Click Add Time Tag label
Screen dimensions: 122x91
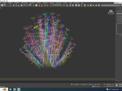97,86
